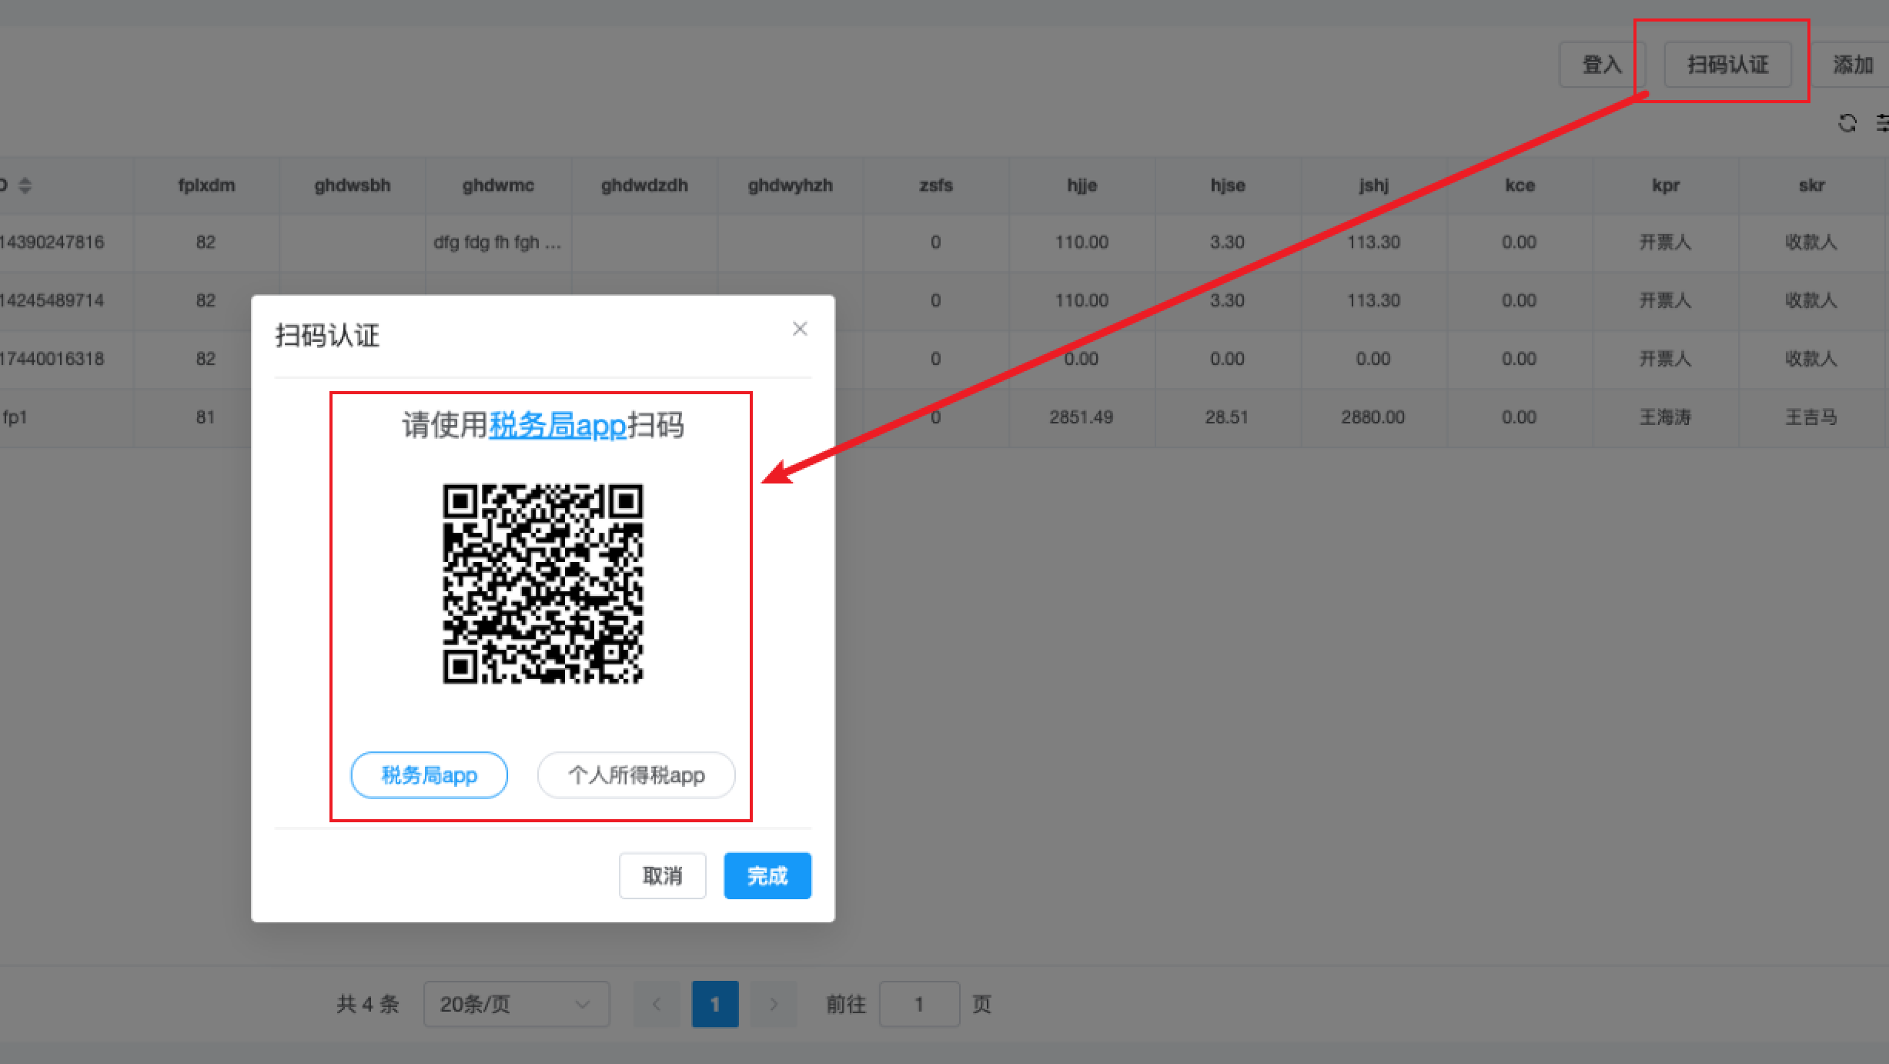Select page 1 in pagination
The width and height of the screenshot is (1889, 1064).
pyautogui.click(x=715, y=1004)
